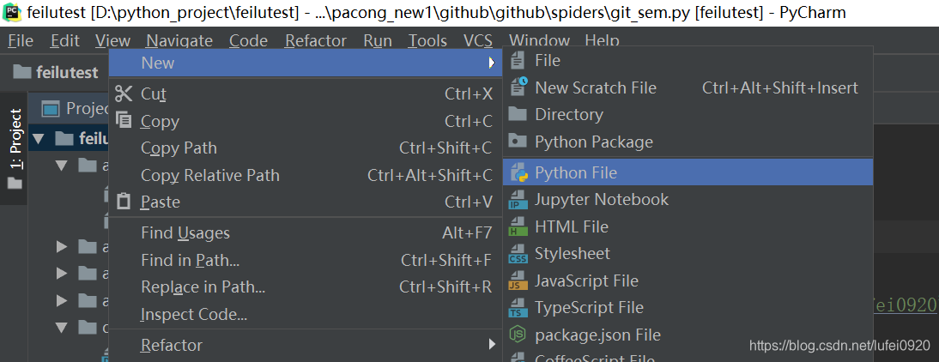
Task: Click the Stylesheet CSS icon
Action: pos(518,254)
